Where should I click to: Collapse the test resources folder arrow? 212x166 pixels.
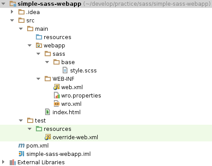(30, 129)
